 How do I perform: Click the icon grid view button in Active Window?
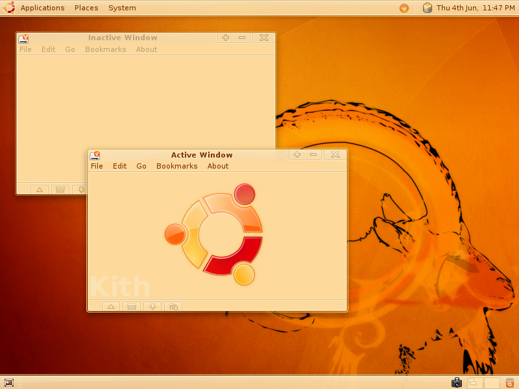coord(173,307)
